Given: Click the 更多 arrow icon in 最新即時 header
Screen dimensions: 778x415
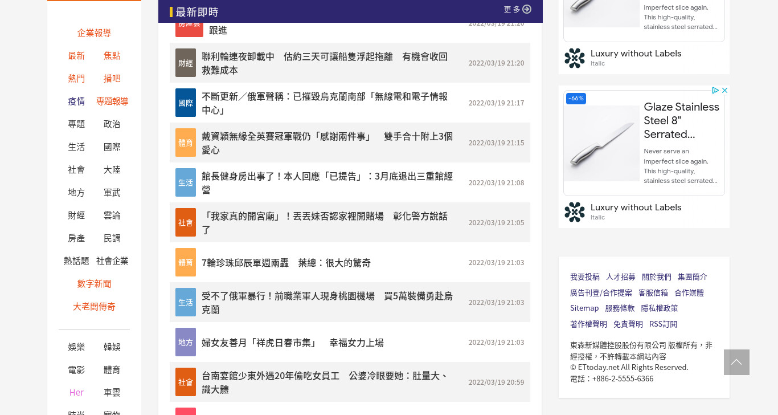Looking at the screenshot, I should pos(527,9).
